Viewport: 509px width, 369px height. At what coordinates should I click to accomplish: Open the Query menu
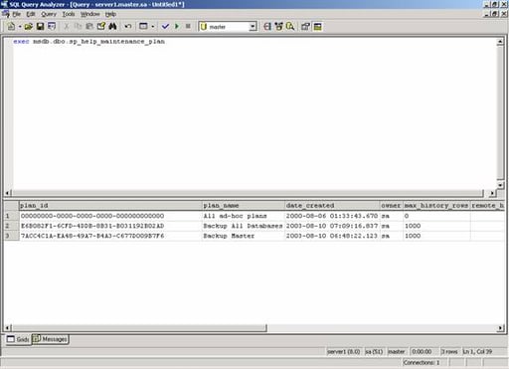tap(49, 14)
